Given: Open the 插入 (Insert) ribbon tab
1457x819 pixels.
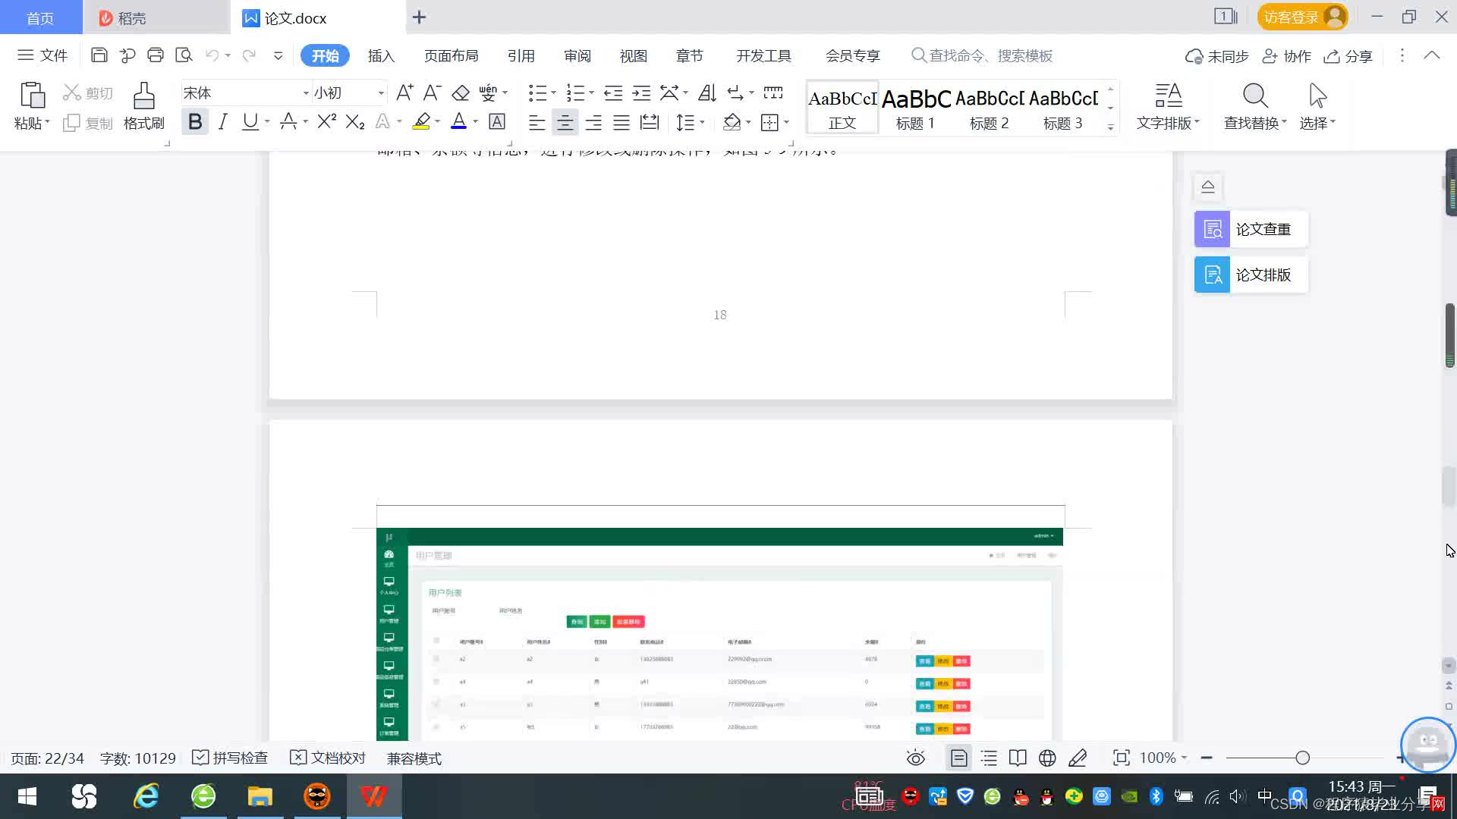Looking at the screenshot, I should point(381,55).
